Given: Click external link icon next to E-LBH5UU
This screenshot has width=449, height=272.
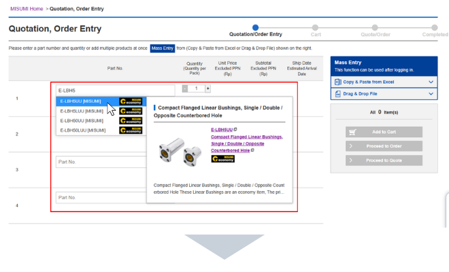Looking at the screenshot, I should tap(235, 129).
